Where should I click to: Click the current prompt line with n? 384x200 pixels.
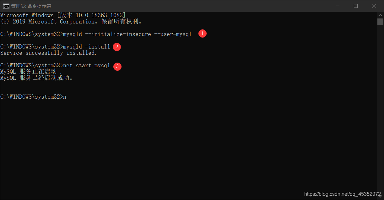click(33, 97)
